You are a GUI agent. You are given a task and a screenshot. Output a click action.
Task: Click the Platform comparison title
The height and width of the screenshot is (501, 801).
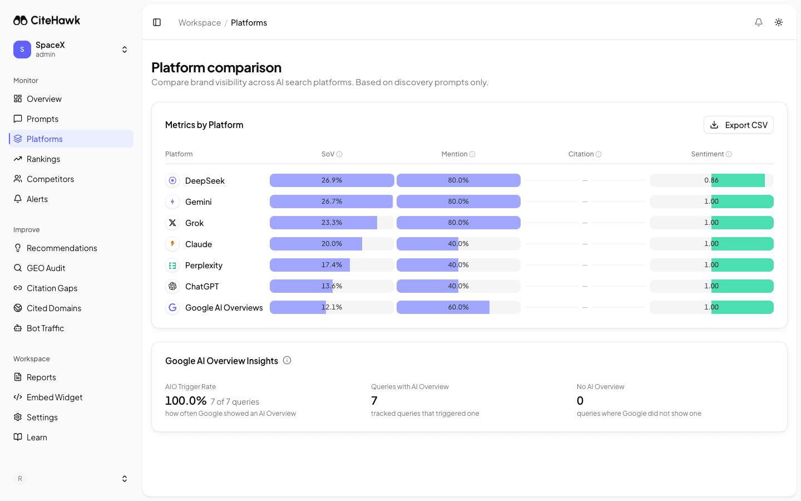pos(216,67)
